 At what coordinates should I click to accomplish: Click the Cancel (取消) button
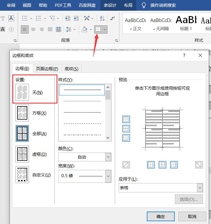192,216
